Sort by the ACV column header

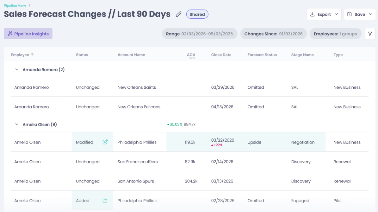tap(191, 55)
